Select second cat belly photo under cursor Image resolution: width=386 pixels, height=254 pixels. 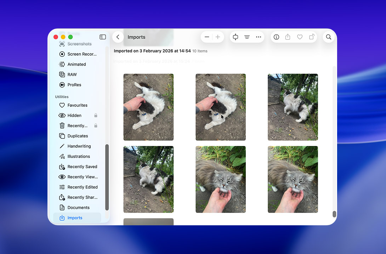pos(221,107)
